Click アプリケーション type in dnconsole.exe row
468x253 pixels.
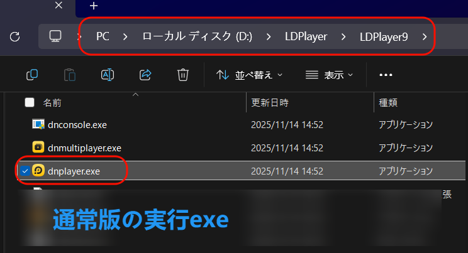coord(406,124)
